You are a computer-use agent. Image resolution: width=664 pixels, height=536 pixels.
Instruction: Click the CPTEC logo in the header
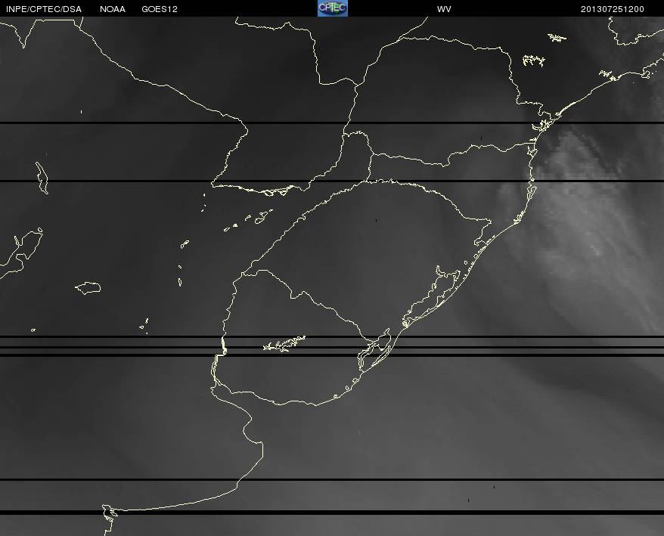click(x=333, y=8)
